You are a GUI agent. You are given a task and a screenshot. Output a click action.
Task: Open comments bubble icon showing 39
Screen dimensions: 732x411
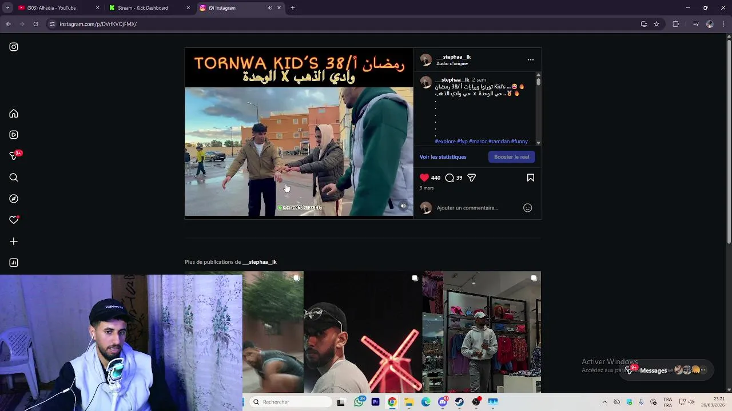[449, 178]
